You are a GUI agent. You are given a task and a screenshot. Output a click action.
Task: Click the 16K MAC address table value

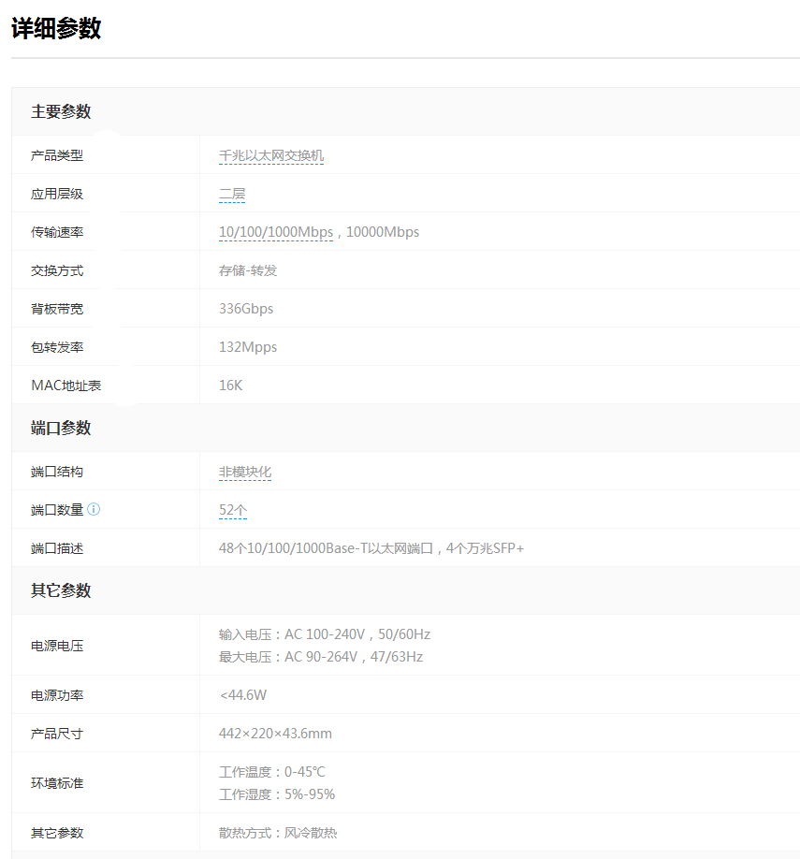(230, 386)
